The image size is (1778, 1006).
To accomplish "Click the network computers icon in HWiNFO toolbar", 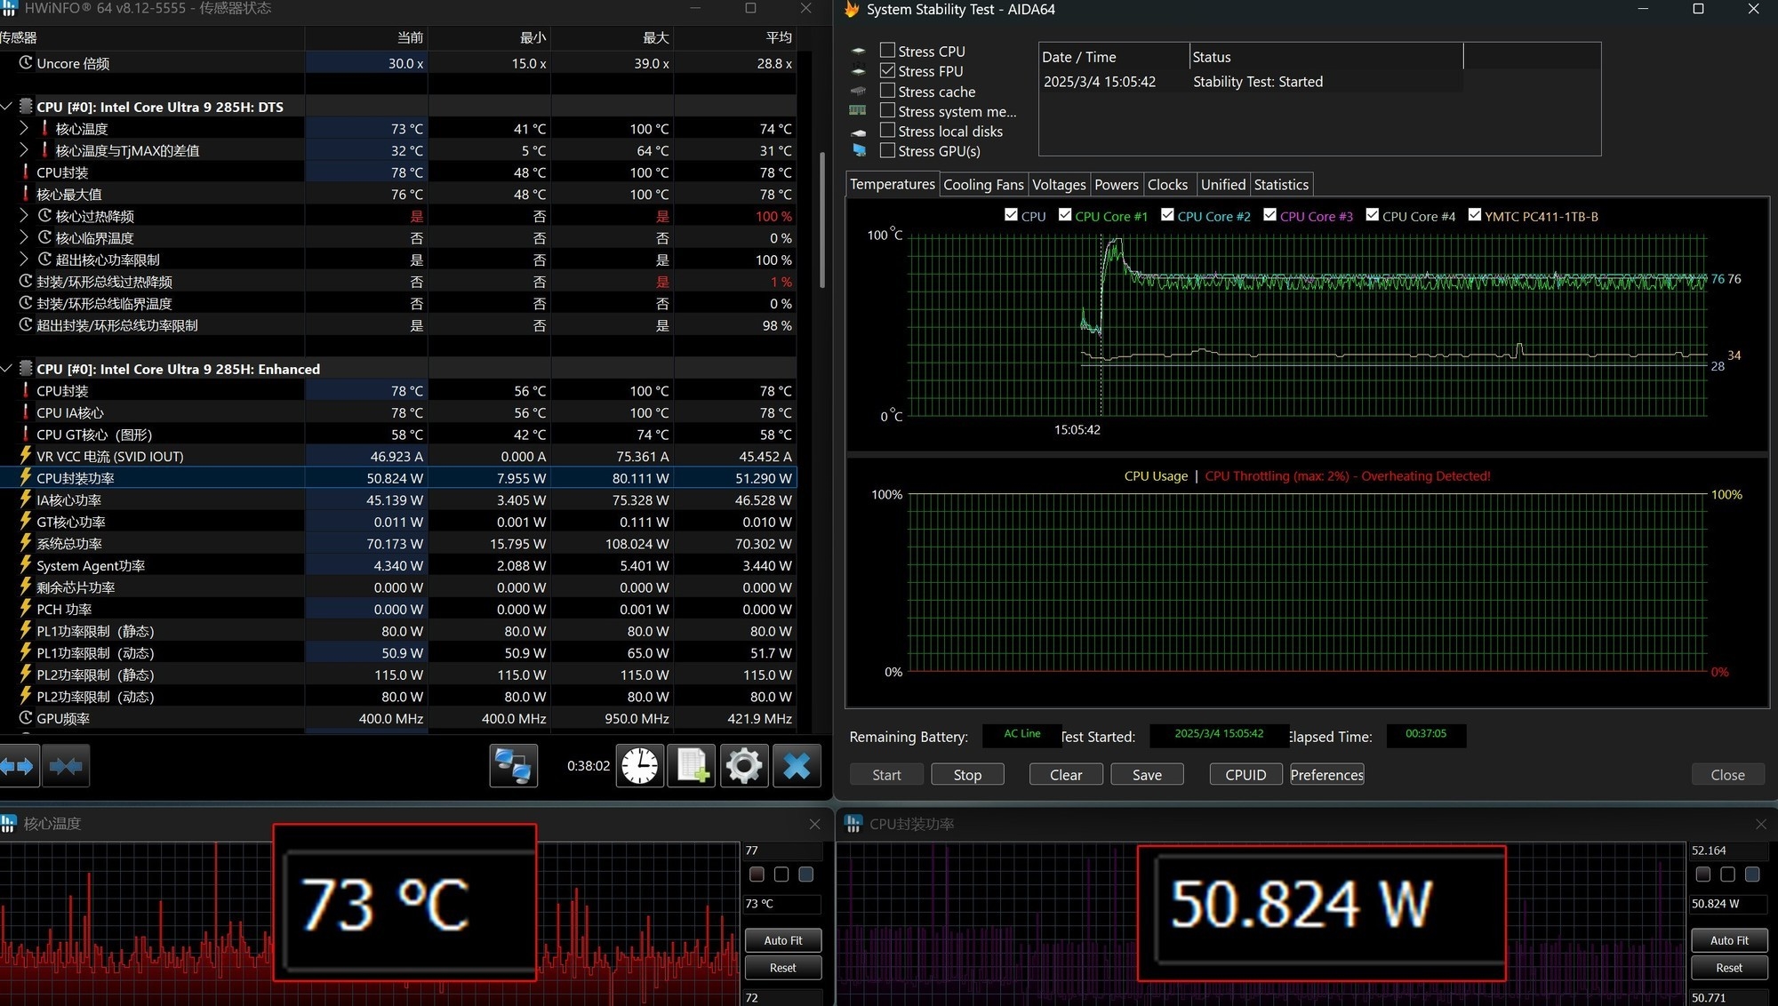I will click(513, 765).
